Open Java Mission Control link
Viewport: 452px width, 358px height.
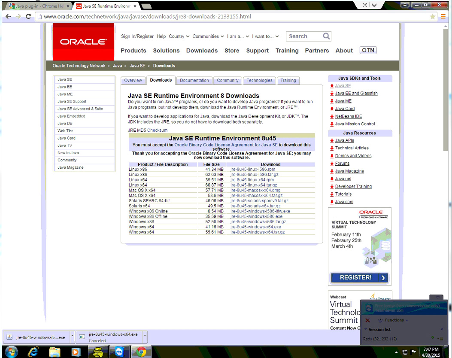pos(355,124)
